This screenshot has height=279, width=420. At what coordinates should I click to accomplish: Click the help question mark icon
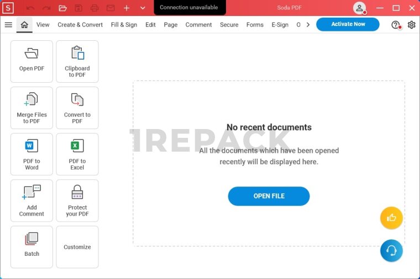pyautogui.click(x=395, y=25)
